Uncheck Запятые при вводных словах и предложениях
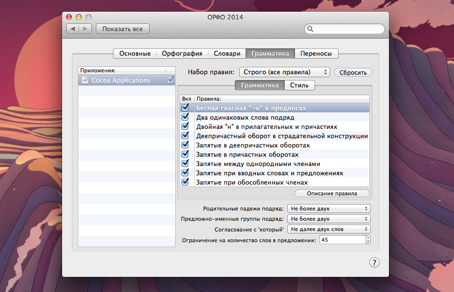This screenshot has height=292, width=454. [185, 173]
